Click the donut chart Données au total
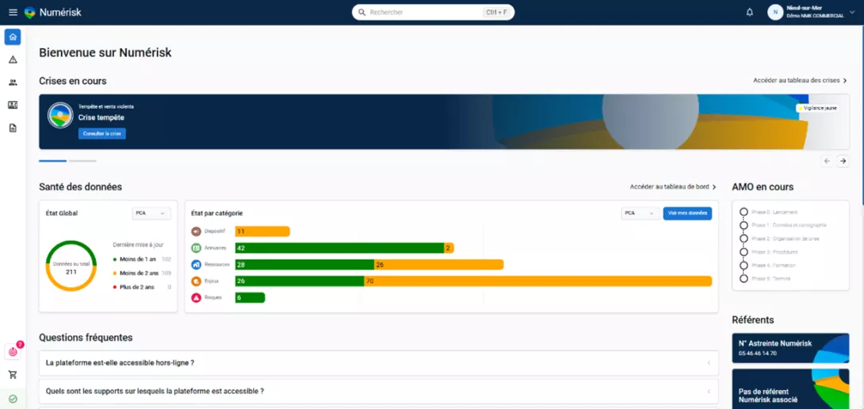Image resolution: width=864 pixels, height=409 pixels. point(71,266)
